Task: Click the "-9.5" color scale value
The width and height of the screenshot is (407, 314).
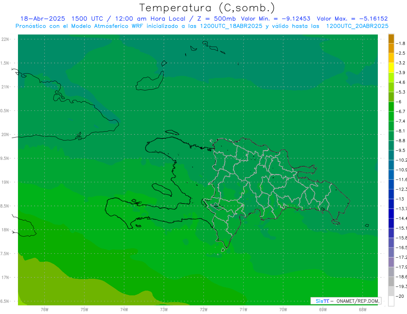Action: coord(401,150)
